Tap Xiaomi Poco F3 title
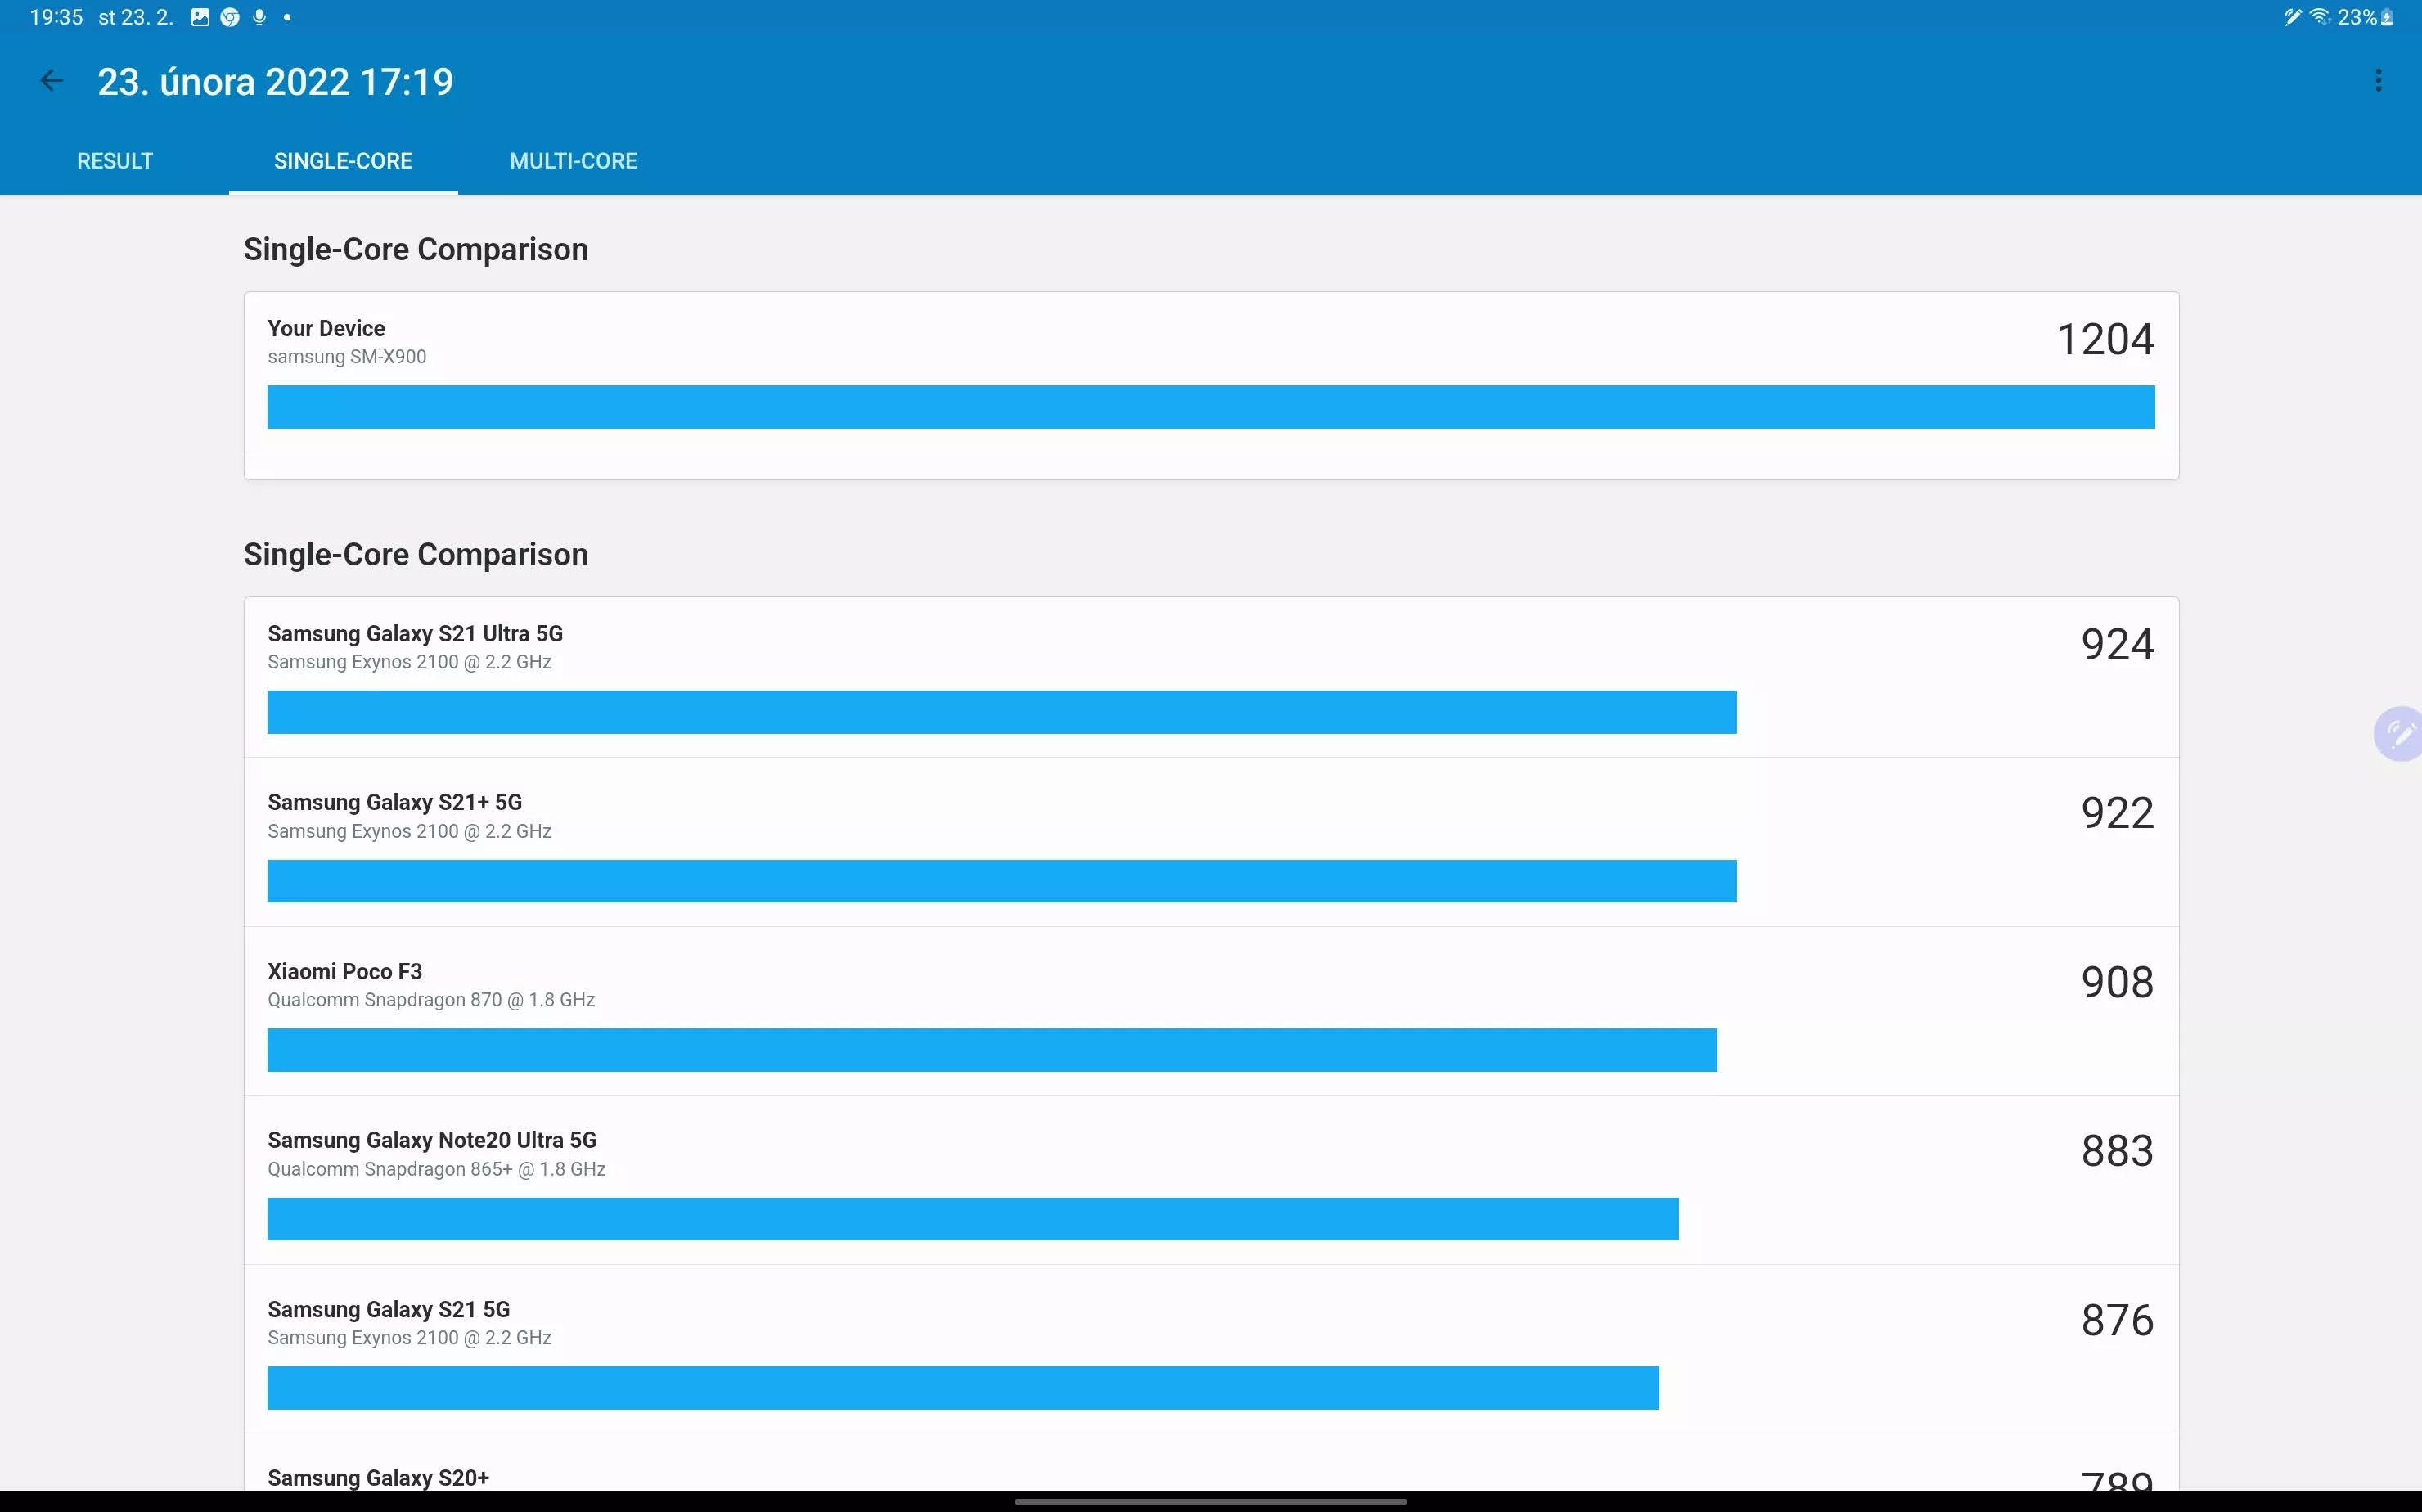Screen dimensions: 2422x1512 click(345, 971)
